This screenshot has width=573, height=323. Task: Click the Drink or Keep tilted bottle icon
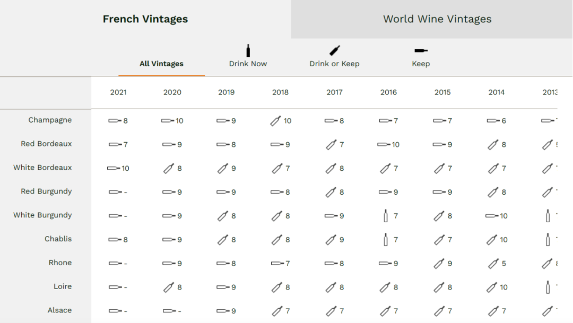click(334, 51)
